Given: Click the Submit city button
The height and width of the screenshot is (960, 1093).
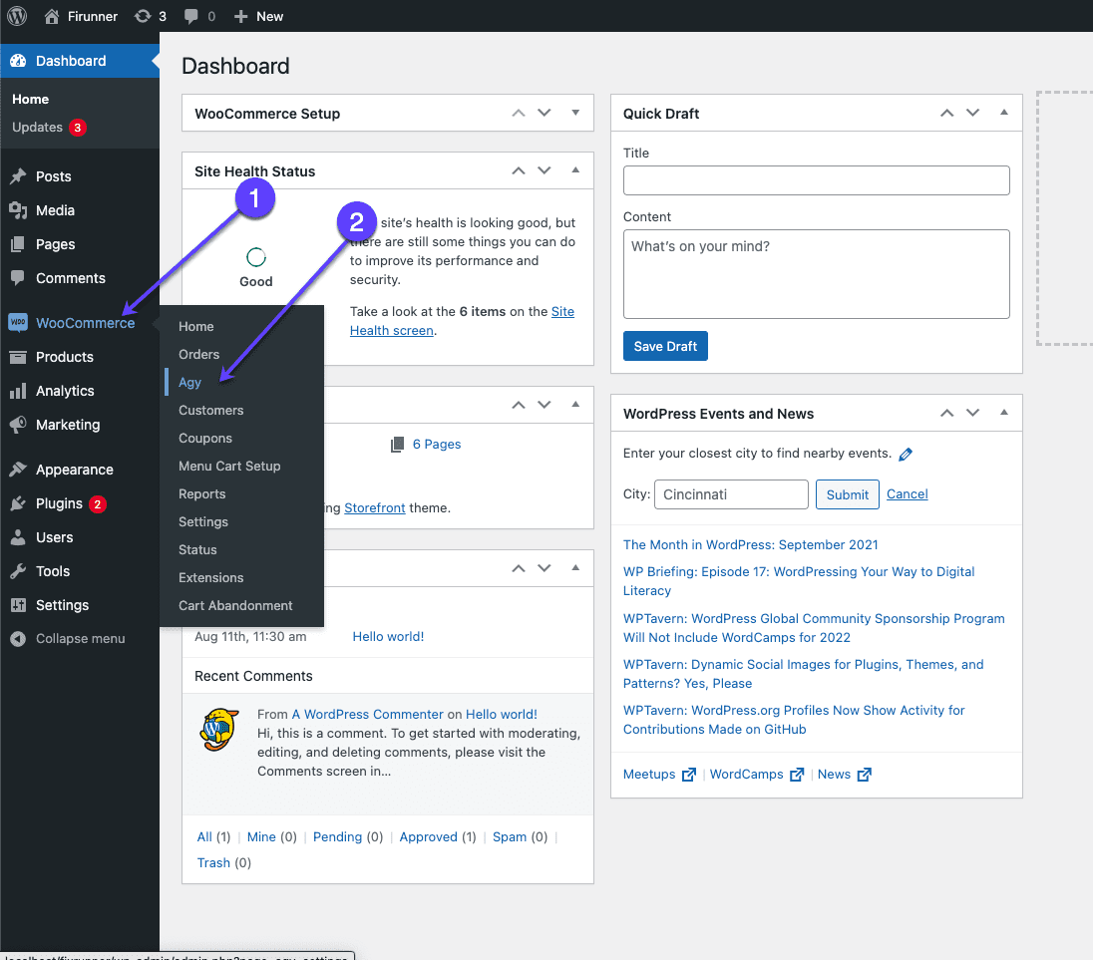Looking at the screenshot, I should click(847, 494).
